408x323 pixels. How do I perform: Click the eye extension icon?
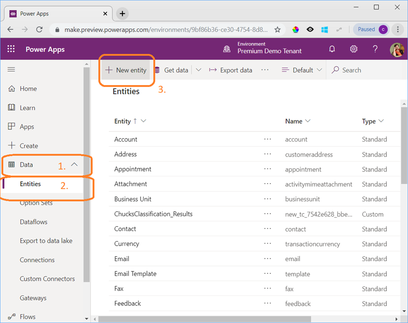coord(310,29)
